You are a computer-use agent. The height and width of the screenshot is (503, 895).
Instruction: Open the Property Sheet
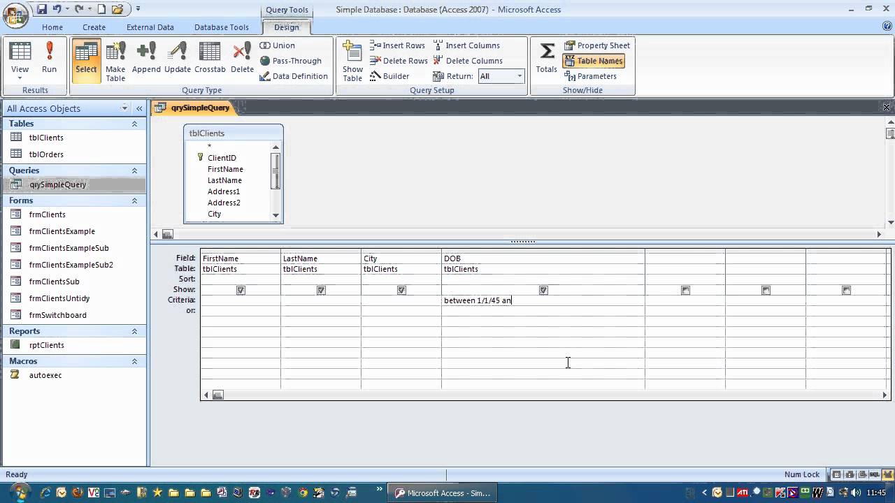coord(597,45)
